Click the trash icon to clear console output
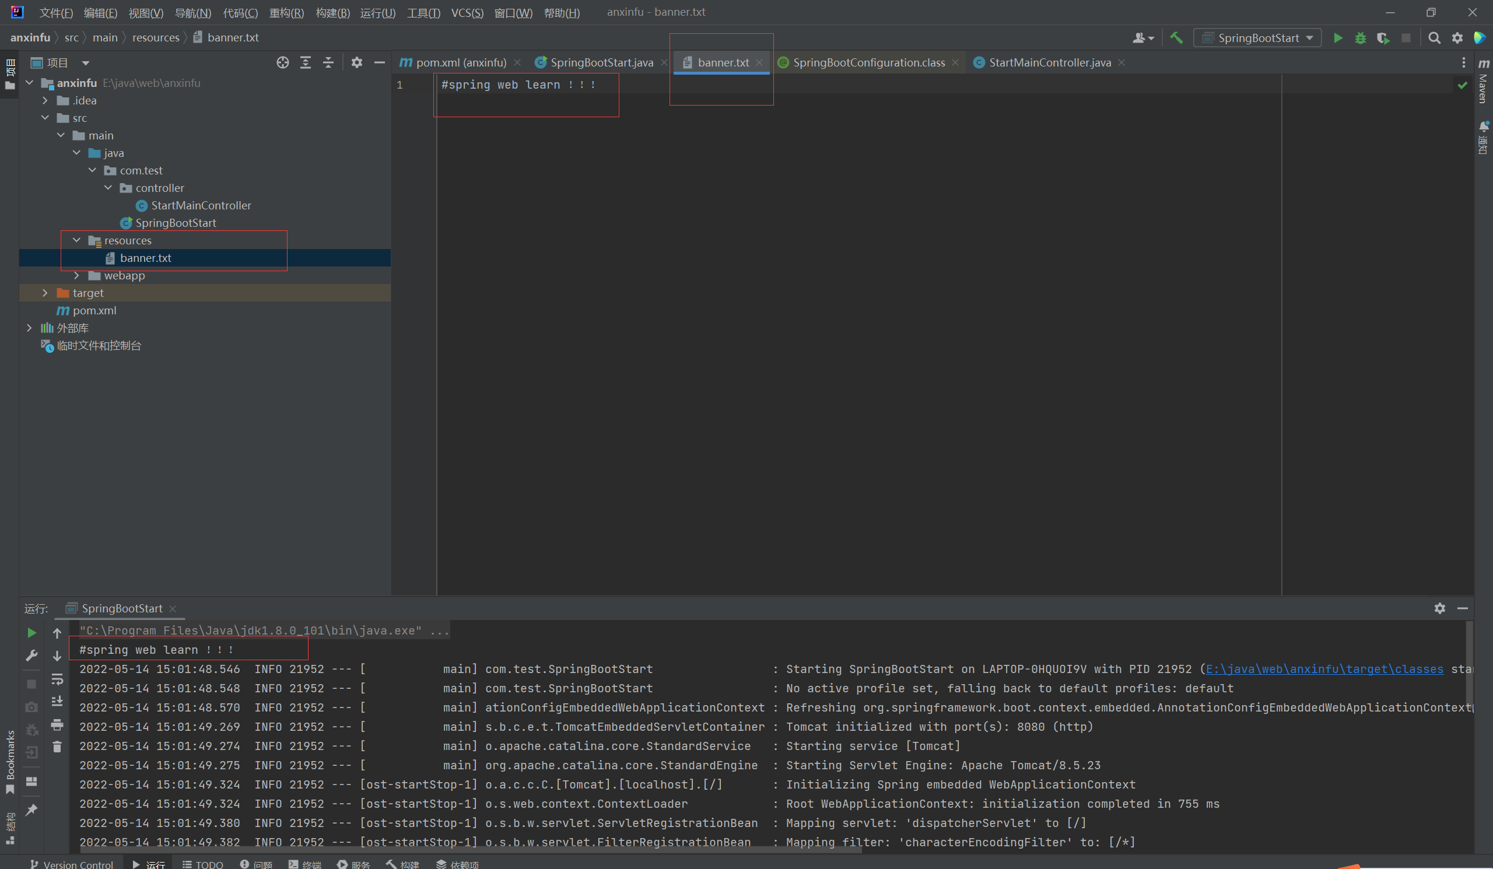 [x=57, y=747]
